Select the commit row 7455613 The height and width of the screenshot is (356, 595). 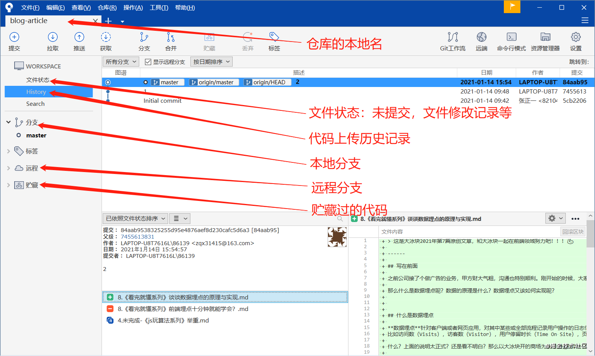click(x=348, y=91)
